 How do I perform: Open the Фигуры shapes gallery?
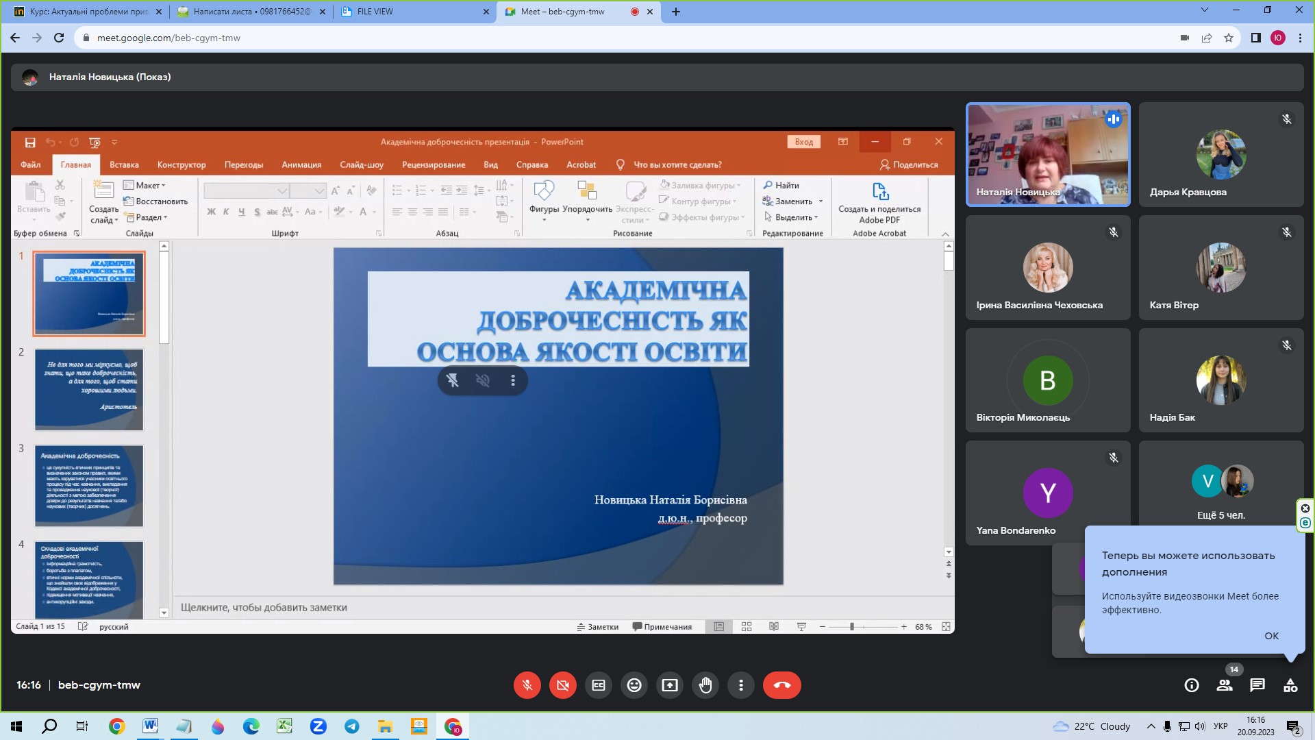pos(544,201)
